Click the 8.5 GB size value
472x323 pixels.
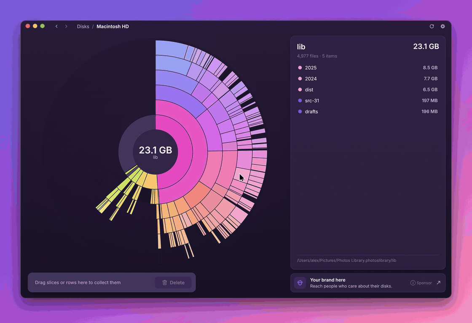[x=430, y=68]
